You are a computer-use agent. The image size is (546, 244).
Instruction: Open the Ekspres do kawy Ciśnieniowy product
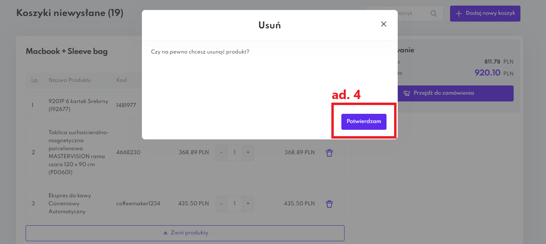(x=70, y=203)
